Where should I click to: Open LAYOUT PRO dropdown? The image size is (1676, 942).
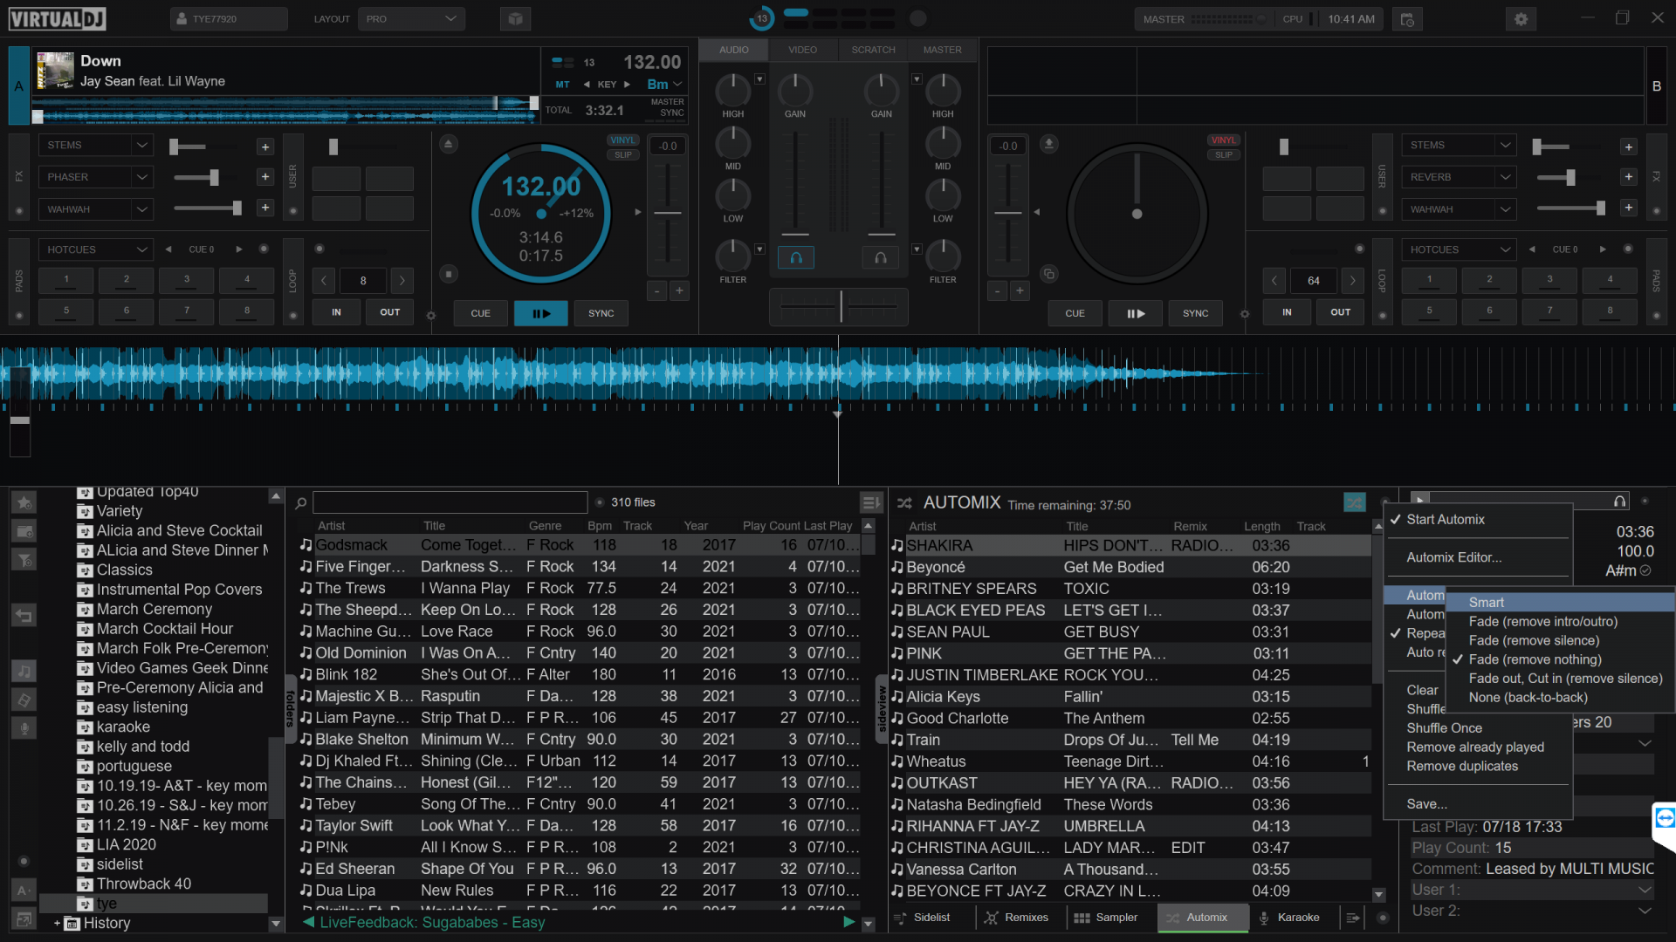click(x=411, y=19)
